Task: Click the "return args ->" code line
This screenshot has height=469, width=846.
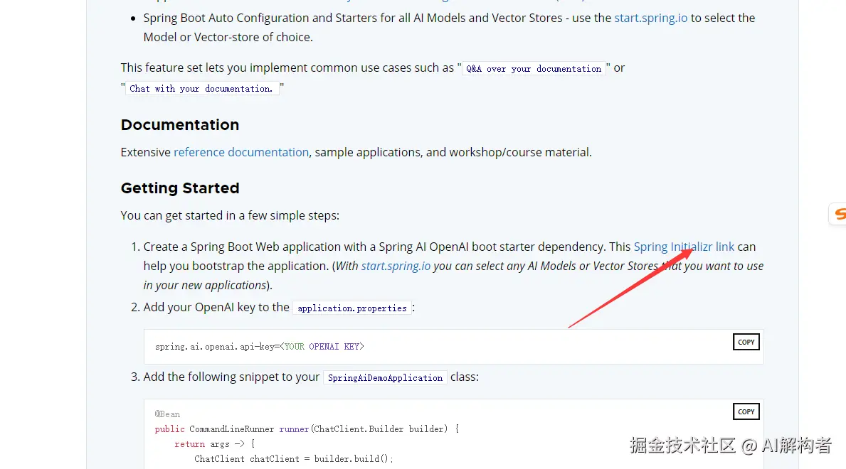Action: pos(214,444)
